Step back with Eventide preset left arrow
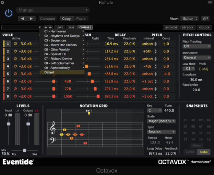This screenshot has width=214, height=175. 46,27
